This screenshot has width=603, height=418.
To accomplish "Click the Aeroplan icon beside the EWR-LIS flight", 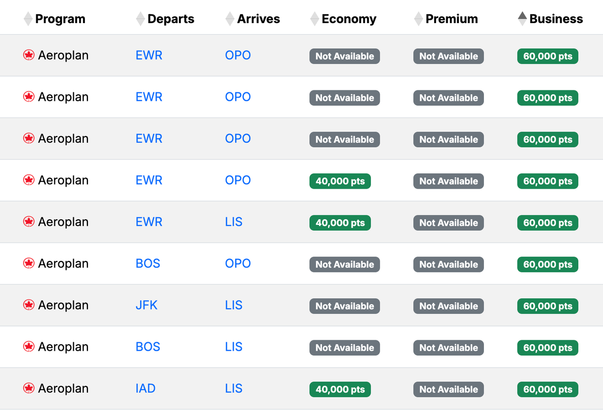I will (x=29, y=222).
